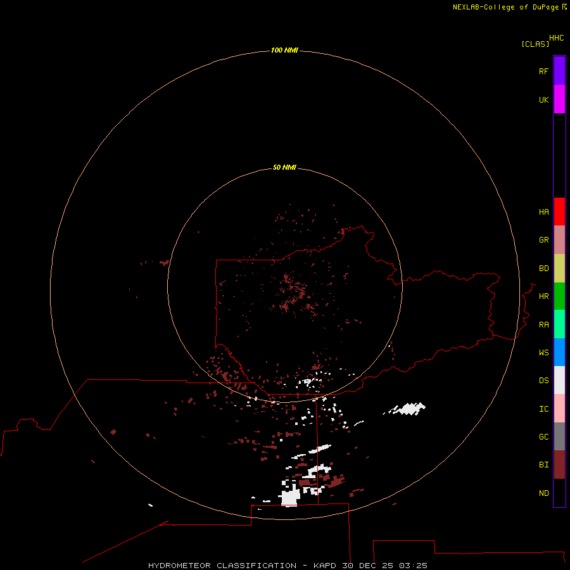Click the GR legend label
570x570 pixels.
(x=543, y=240)
